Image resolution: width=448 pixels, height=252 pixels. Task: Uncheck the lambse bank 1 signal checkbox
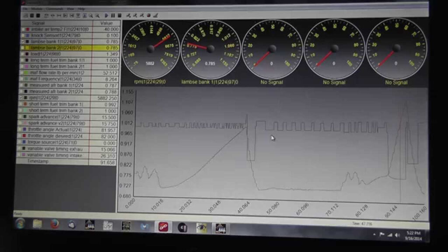point(23,42)
